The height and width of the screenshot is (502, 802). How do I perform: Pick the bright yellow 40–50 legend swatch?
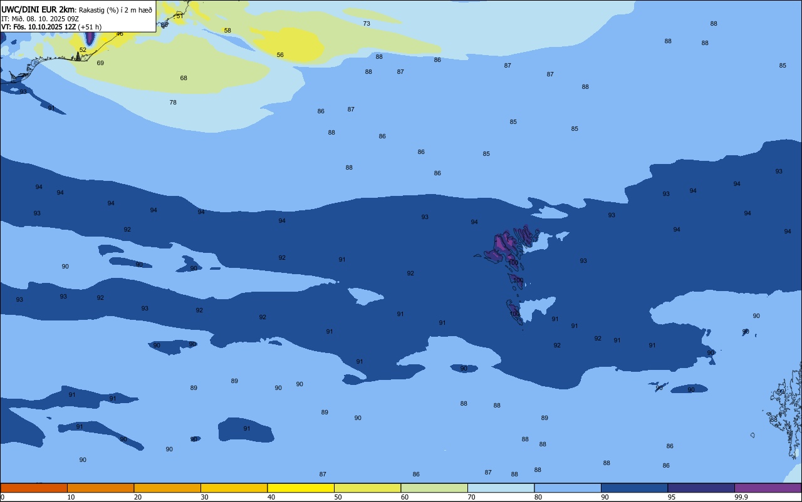click(301, 488)
